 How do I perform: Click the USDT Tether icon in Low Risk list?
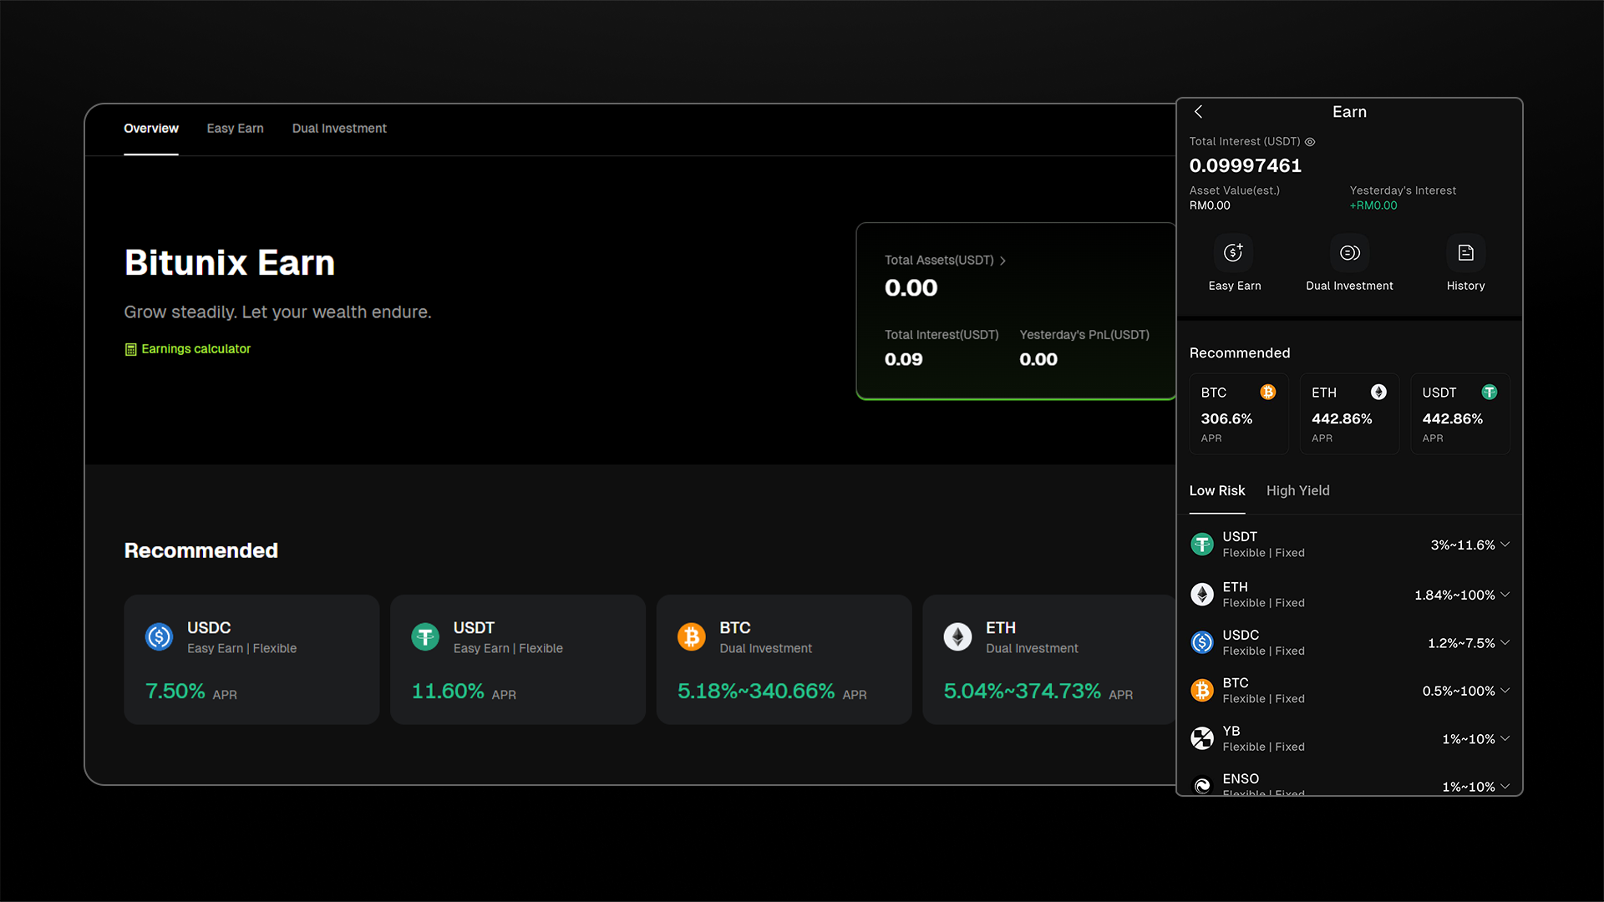pos(1202,544)
